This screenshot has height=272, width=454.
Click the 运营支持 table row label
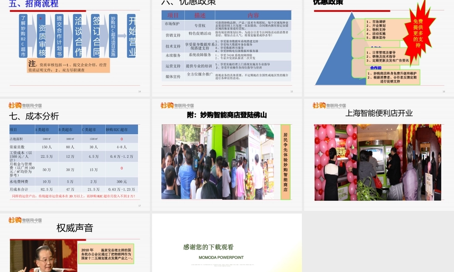point(173,66)
